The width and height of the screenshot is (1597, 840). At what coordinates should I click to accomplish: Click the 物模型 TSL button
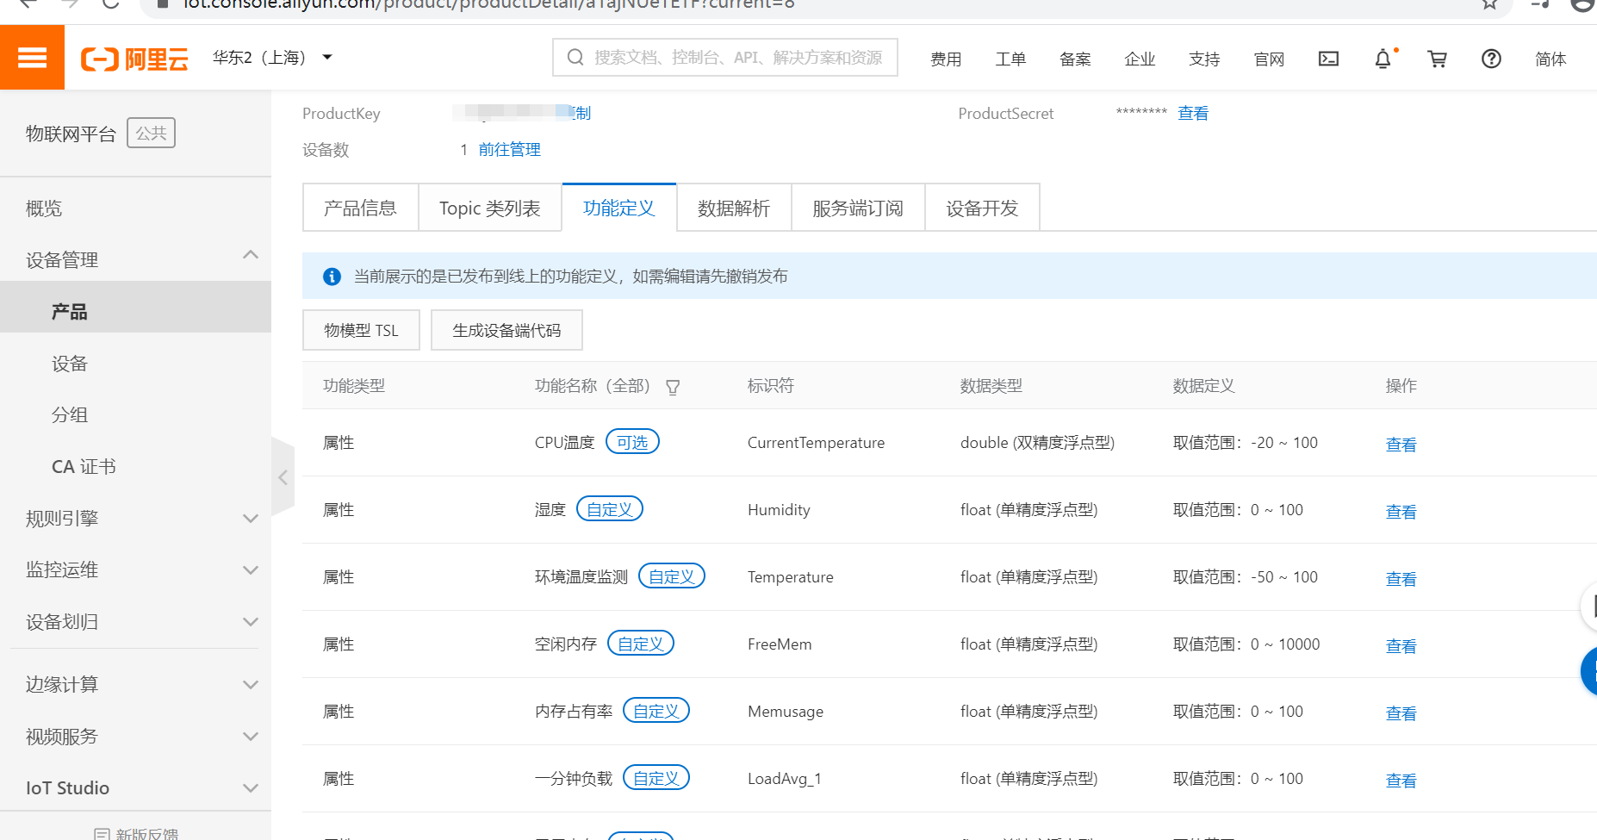(361, 330)
